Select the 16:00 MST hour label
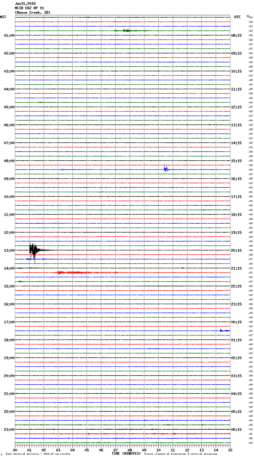 point(9,304)
